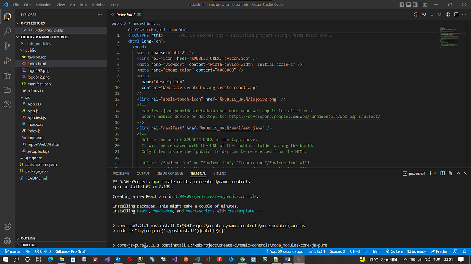The image size is (471, 264).
Task: Open the Manage gear settings icon
Action: click(7, 241)
